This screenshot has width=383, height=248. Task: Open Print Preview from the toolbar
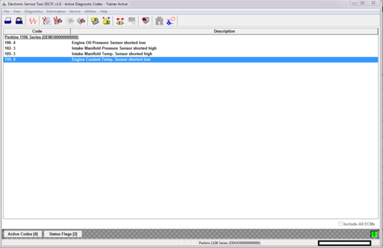click(19, 21)
